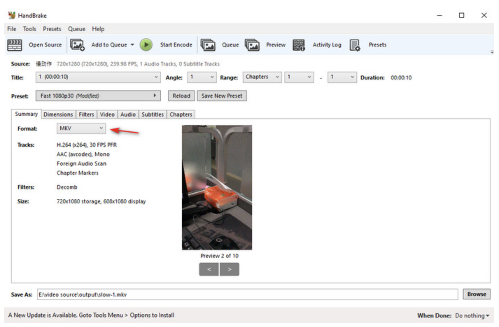Maximize the HandBrake window
Image resolution: width=499 pixels, height=327 pixels.
click(462, 16)
